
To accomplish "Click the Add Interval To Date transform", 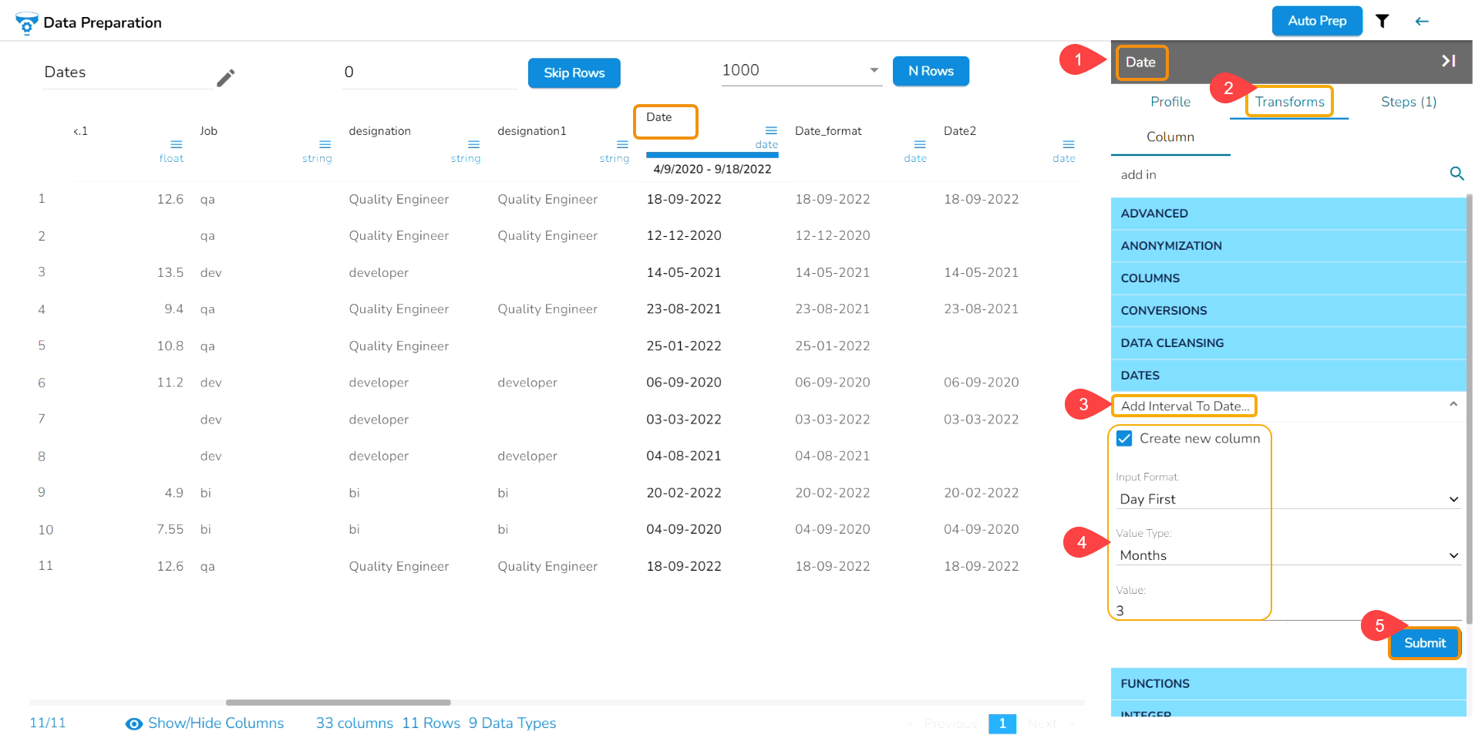I will (1185, 406).
